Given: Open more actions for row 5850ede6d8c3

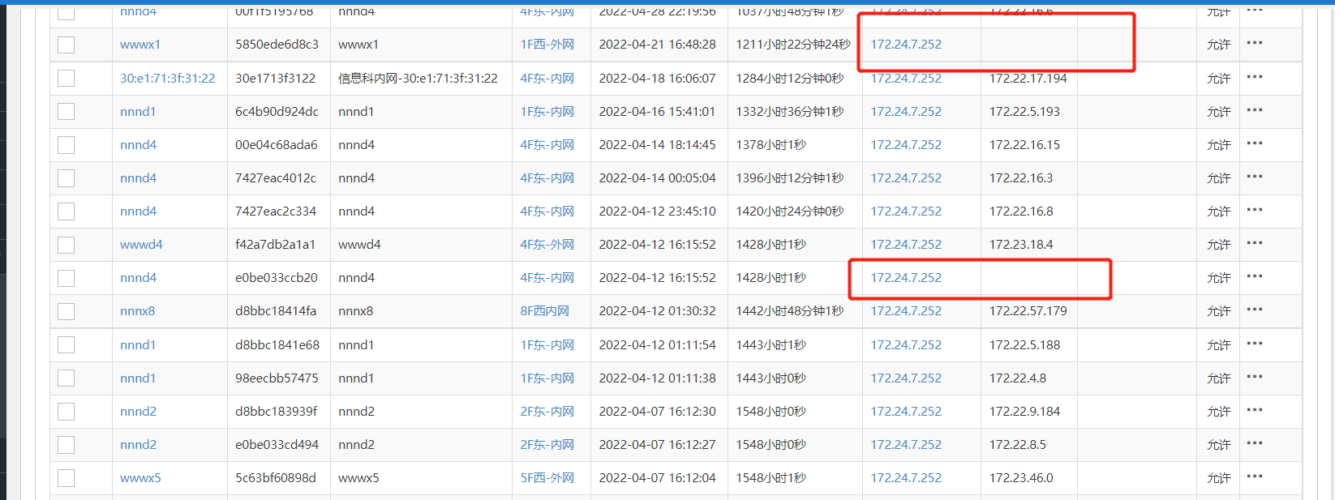Looking at the screenshot, I should [x=1255, y=44].
